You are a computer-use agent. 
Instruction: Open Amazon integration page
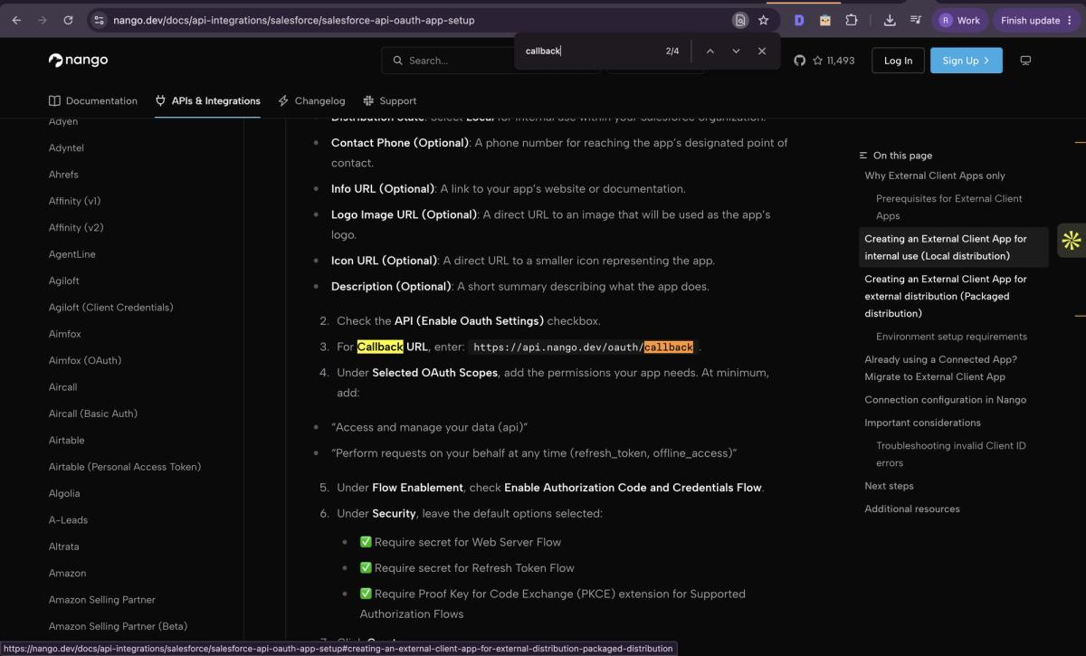click(x=67, y=573)
